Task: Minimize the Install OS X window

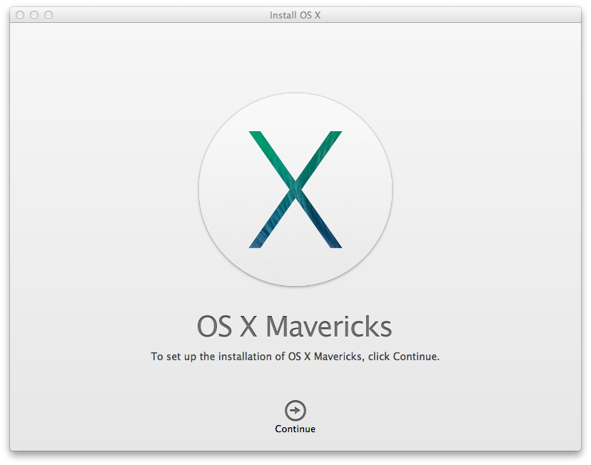Action: pyautogui.click(x=34, y=15)
